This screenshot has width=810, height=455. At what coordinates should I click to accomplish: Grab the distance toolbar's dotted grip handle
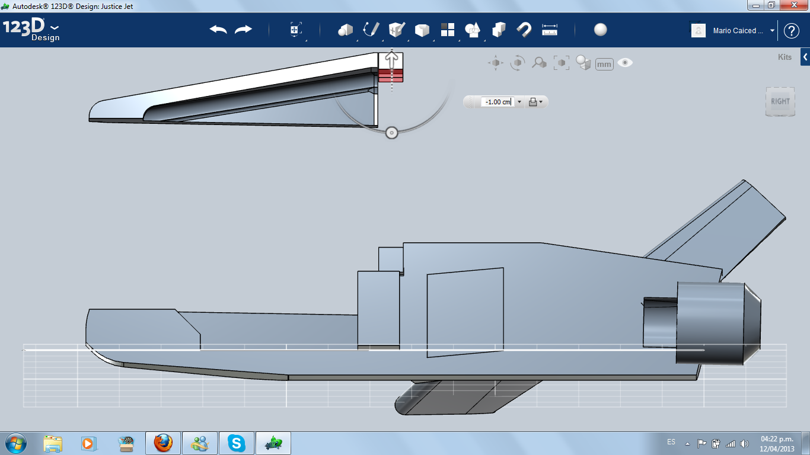pos(471,102)
